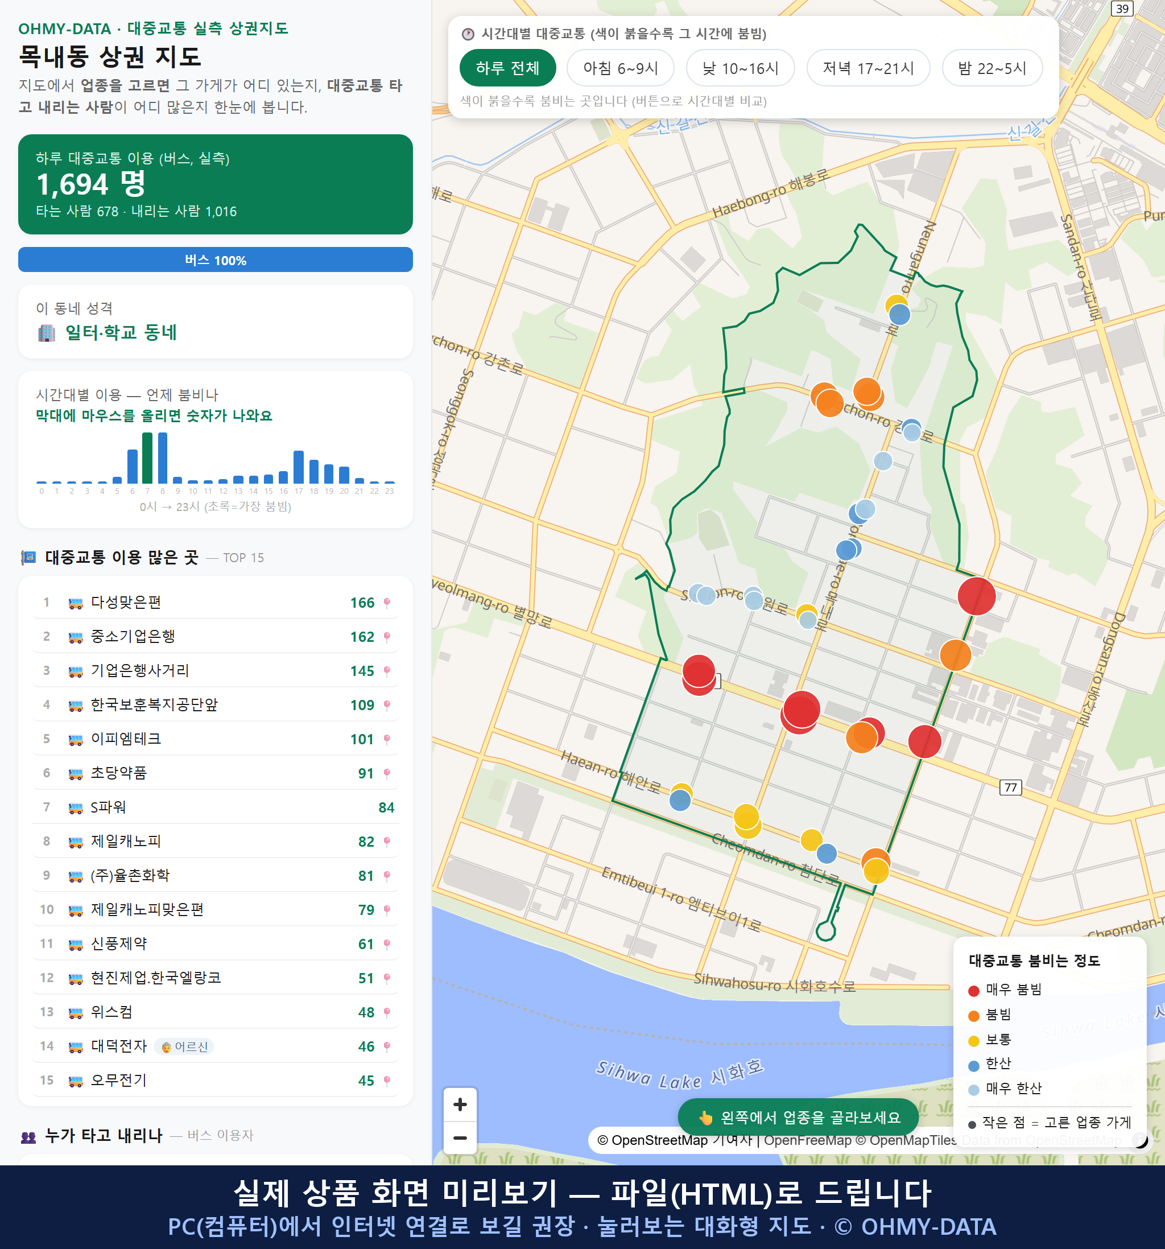Screen dimensions: 1165x1249
Task: Click the pin icon on the (주)율촌화학 row
Action: click(x=387, y=876)
